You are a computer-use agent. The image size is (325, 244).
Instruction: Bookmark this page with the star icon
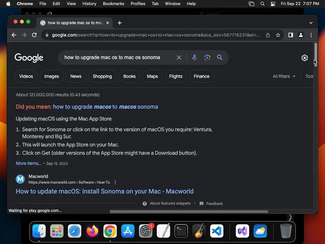(278, 35)
